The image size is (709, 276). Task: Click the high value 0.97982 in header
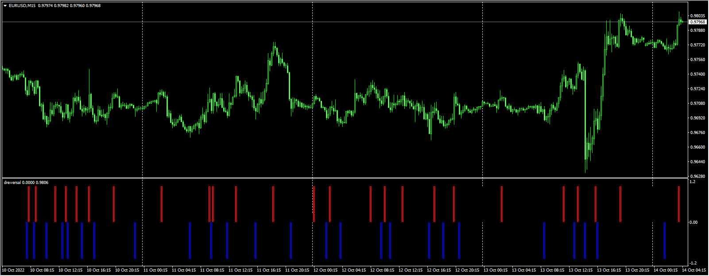click(61, 6)
